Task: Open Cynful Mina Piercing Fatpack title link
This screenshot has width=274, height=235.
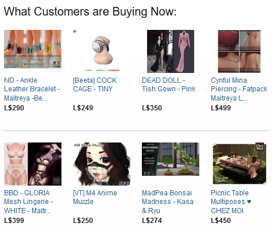Action: coord(239,89)
